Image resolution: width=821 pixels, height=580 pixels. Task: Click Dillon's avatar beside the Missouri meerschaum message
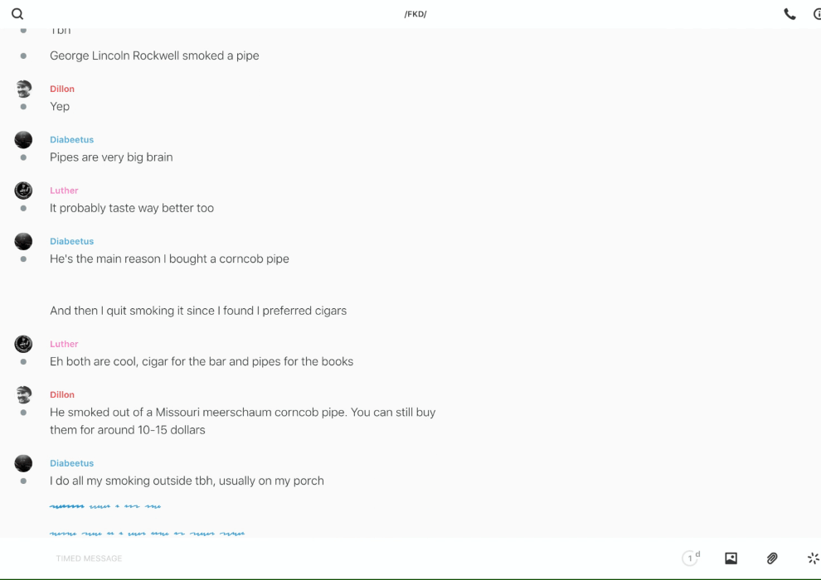[23, 394]
